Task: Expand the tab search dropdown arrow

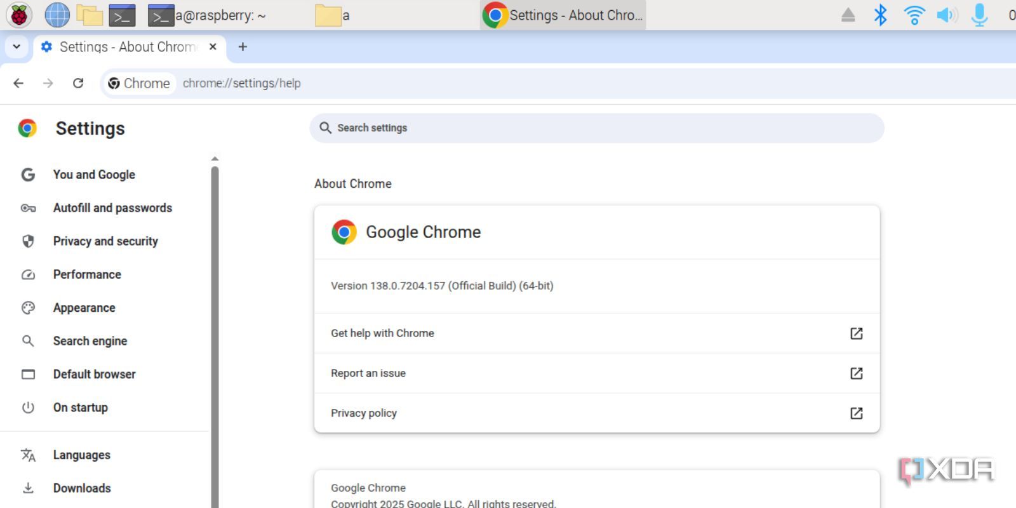Action: [17, 47]
